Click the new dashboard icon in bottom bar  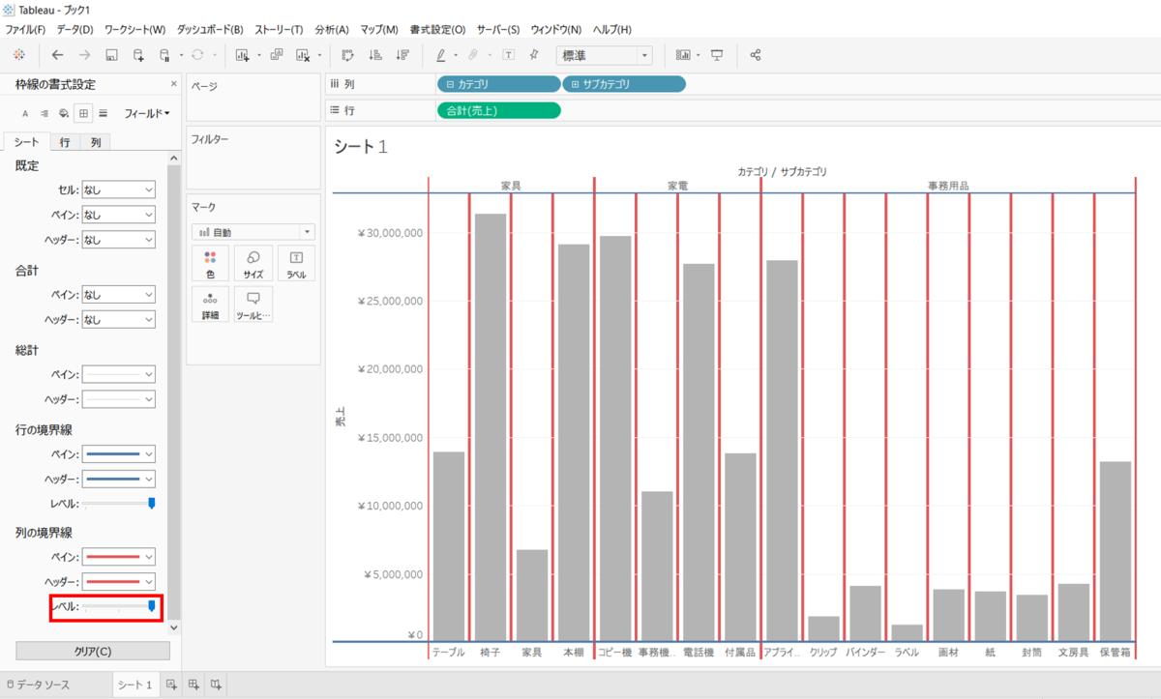pos(194,684)
